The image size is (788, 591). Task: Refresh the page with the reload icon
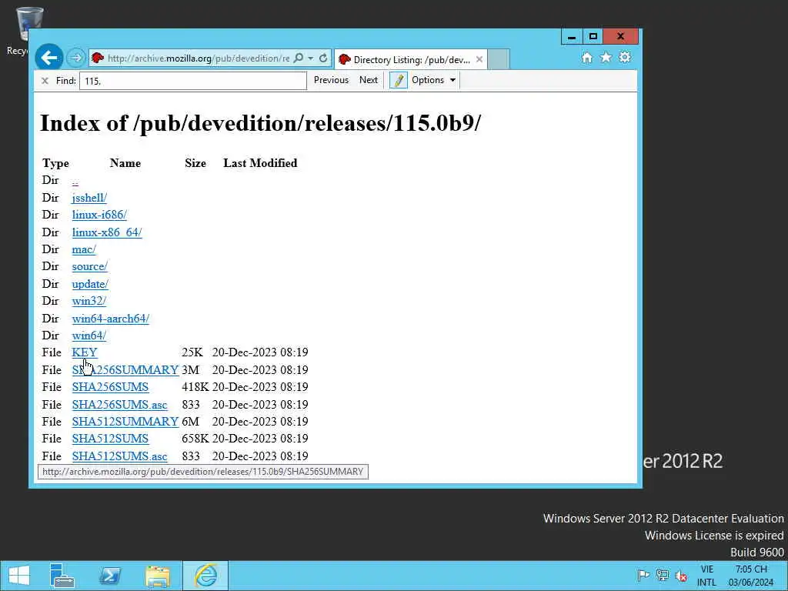click(323, 58)
